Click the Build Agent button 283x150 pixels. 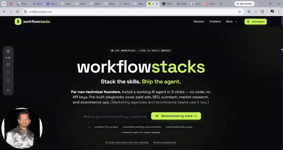pyautogui.click(x=255, y=22)
